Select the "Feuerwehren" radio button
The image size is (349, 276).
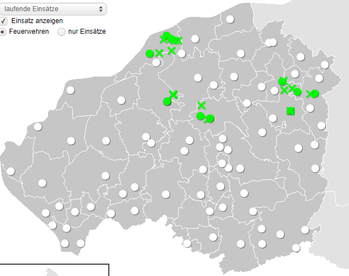tap(3, 32)
